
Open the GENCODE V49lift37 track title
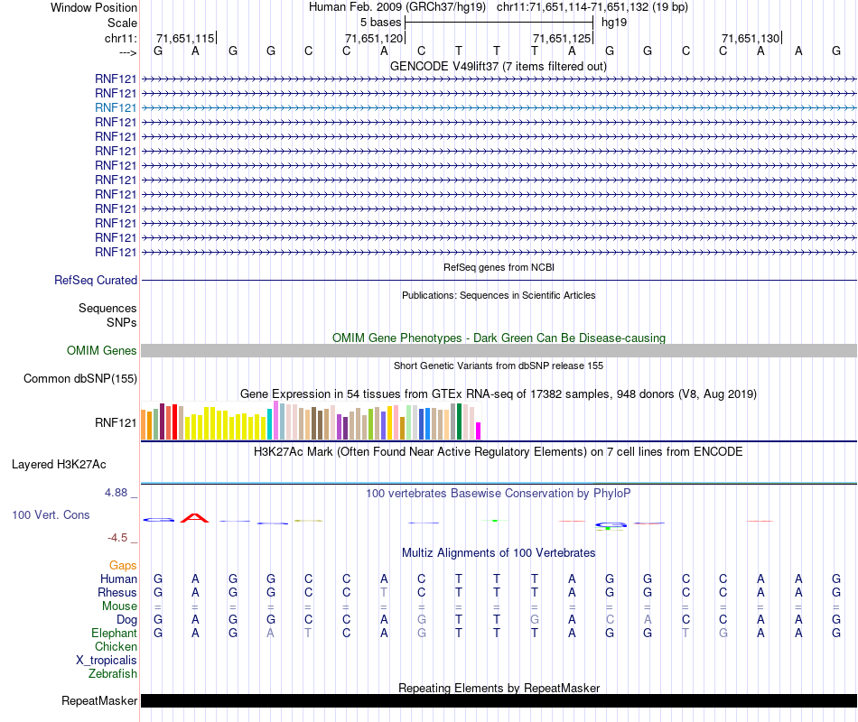(x=498, y=66)
